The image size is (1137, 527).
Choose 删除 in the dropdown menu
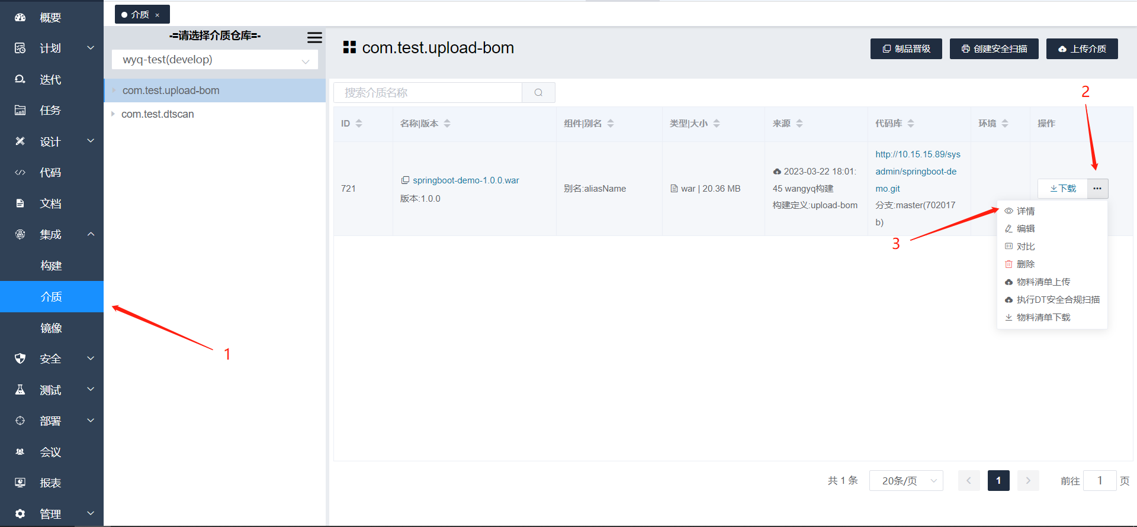pyautogui.click(x=1025, y=264)
